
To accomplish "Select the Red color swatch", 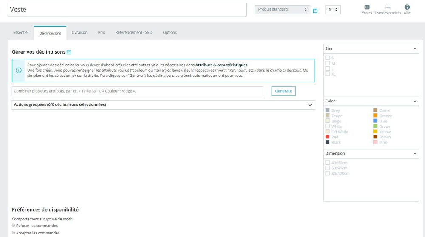I will pyautogui.click(x=327, y=137).
